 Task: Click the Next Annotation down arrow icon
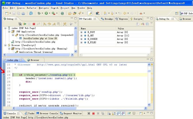(105, 13)
